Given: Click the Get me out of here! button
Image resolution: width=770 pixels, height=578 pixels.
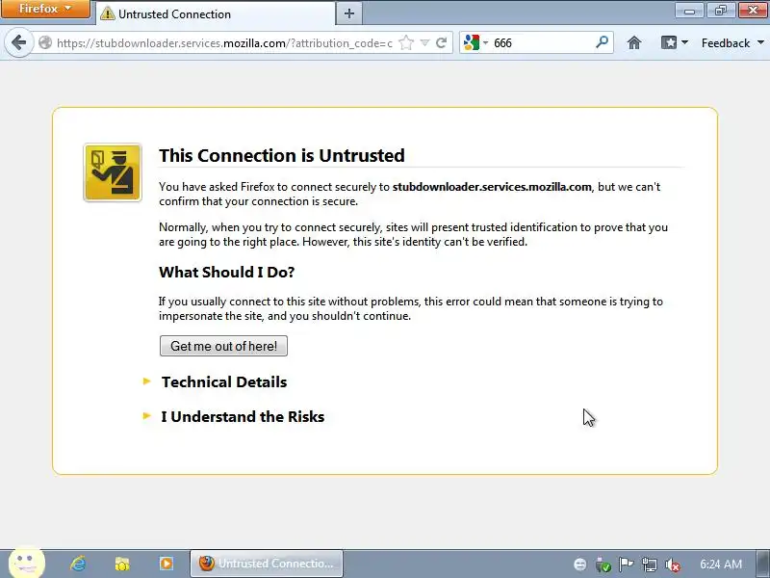Looking at the screenshot, I should [x=223, y=346].
